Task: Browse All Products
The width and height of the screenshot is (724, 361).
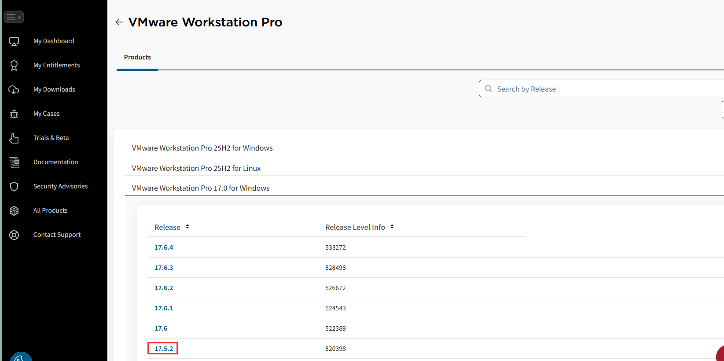Action: pyautogui.click(x=51, y=210)
